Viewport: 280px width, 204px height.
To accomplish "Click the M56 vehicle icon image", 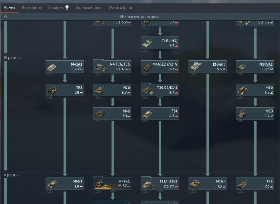I will pos(243,90).
